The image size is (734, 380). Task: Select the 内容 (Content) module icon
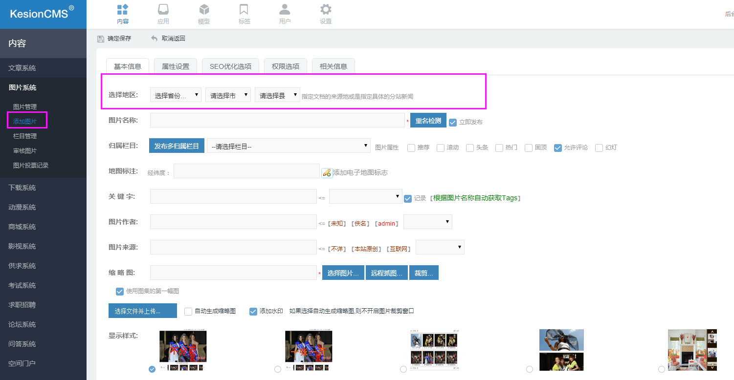123,10
